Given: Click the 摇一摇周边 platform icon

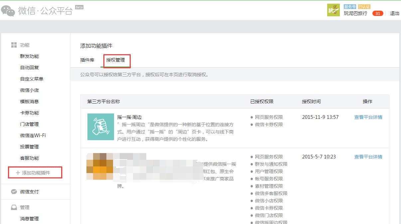Looking at the screenshot, I should tap(100, 127).
